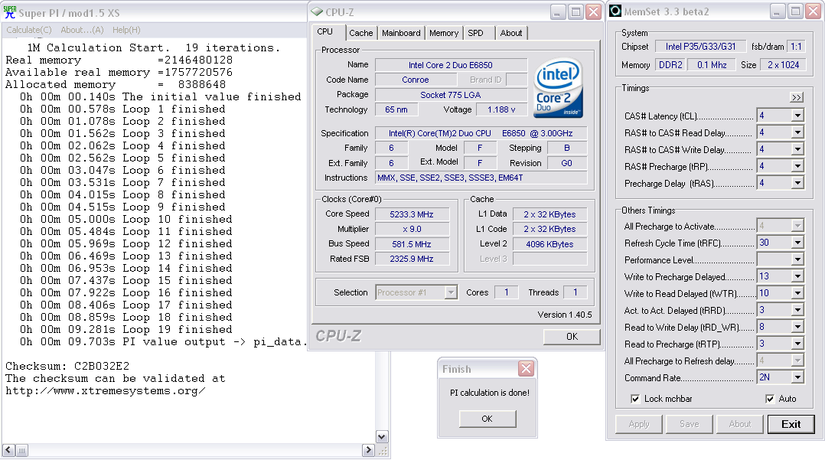This screenshot has width=825, height=460.
Task: Minimize the CPU-Z window
Action: coord(558,11)
